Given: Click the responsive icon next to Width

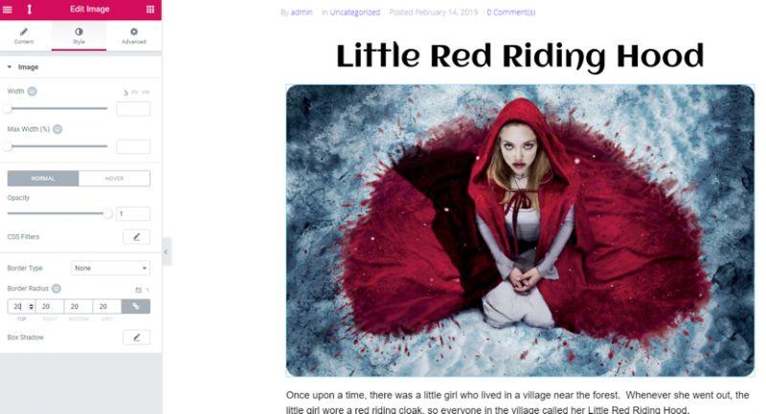Looking at the screenshot, I should click(x=33, y=91).
